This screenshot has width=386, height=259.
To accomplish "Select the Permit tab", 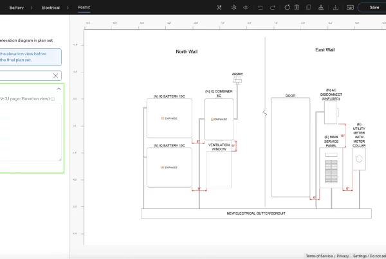I will click(x=84, y=8).
